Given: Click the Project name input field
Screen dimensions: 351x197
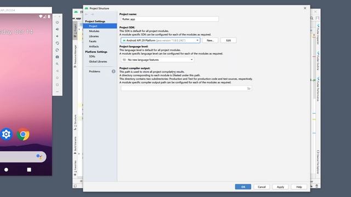Looking at the screenshot, I should [x=169, y=19].
